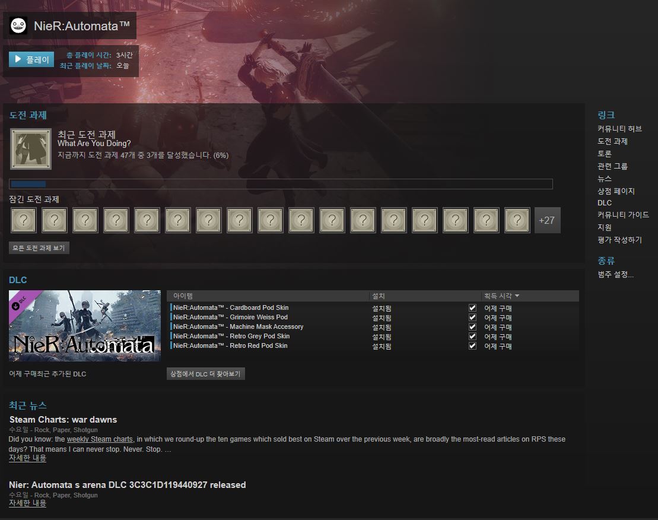This screenshot has height=520, width=658.
Task: Open 커뮤니티 허브 in the links sidebar
Action: 619,129
